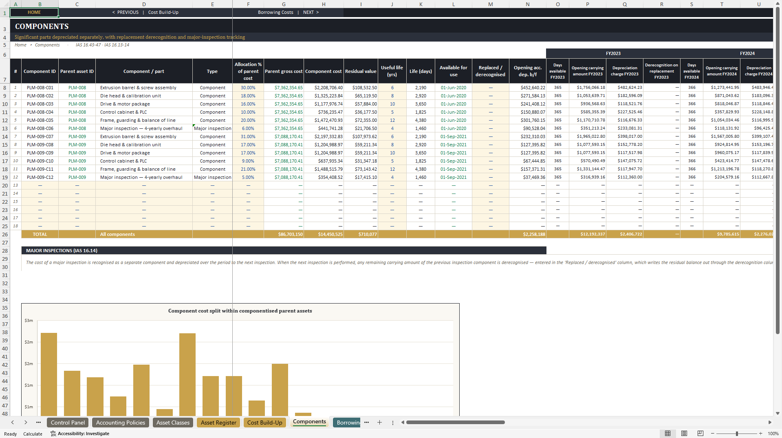The image size is (782, 438).
Task: Click the Major inspection type cell for PLM-008-C06
Action: [212, 128]
